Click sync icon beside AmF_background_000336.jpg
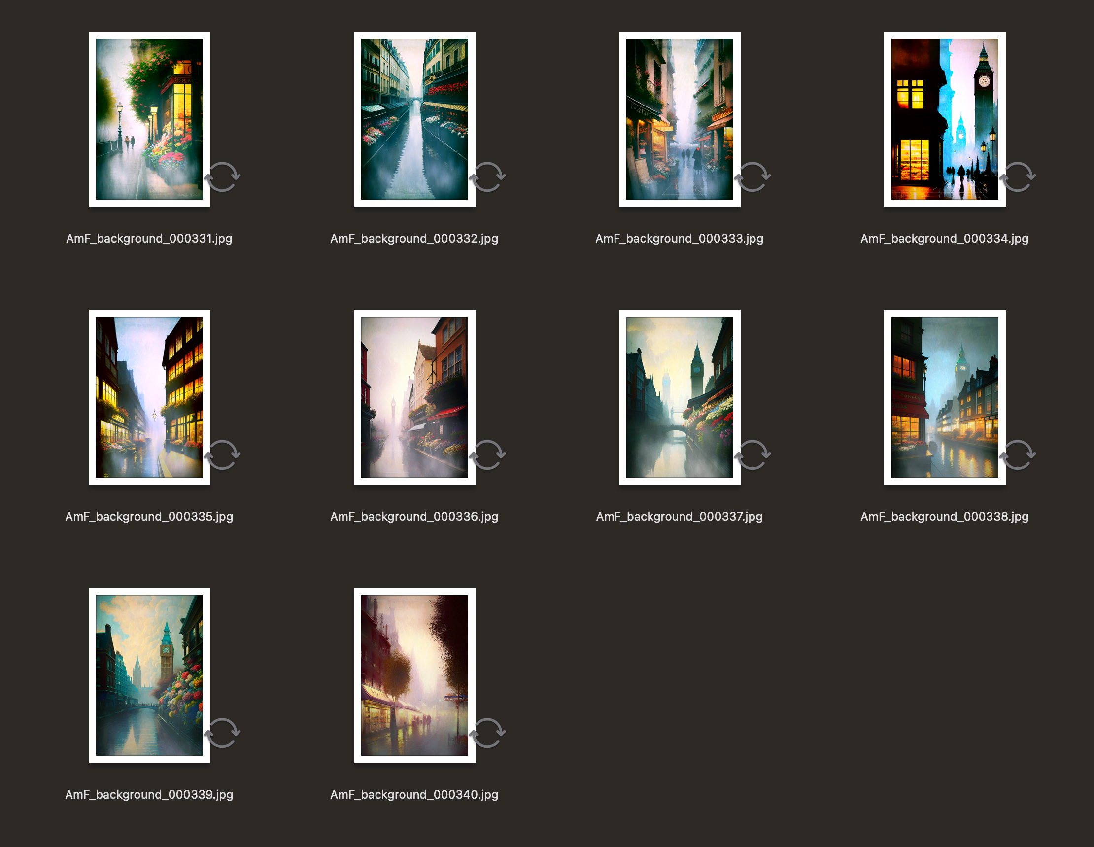This screenshot has width=1094, height=847. tap(488, 455)
